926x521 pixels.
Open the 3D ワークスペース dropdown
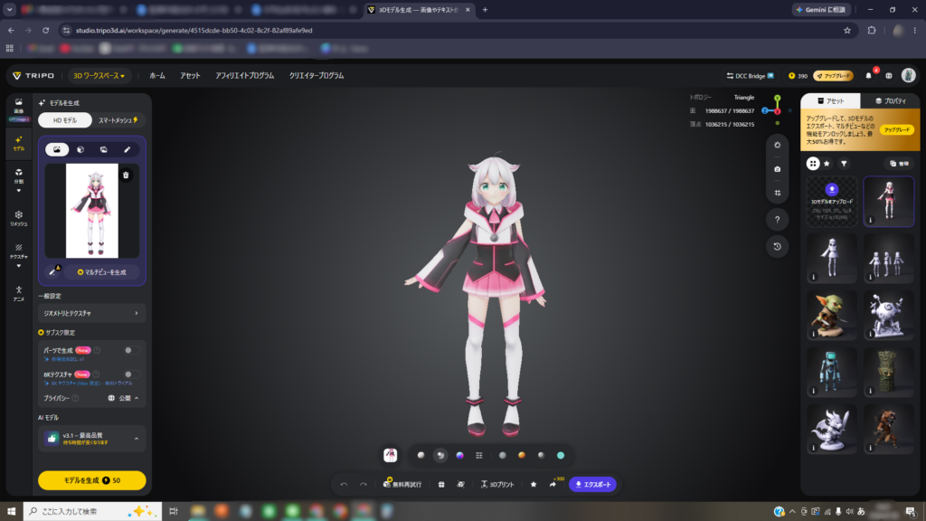tap(99, 76)
